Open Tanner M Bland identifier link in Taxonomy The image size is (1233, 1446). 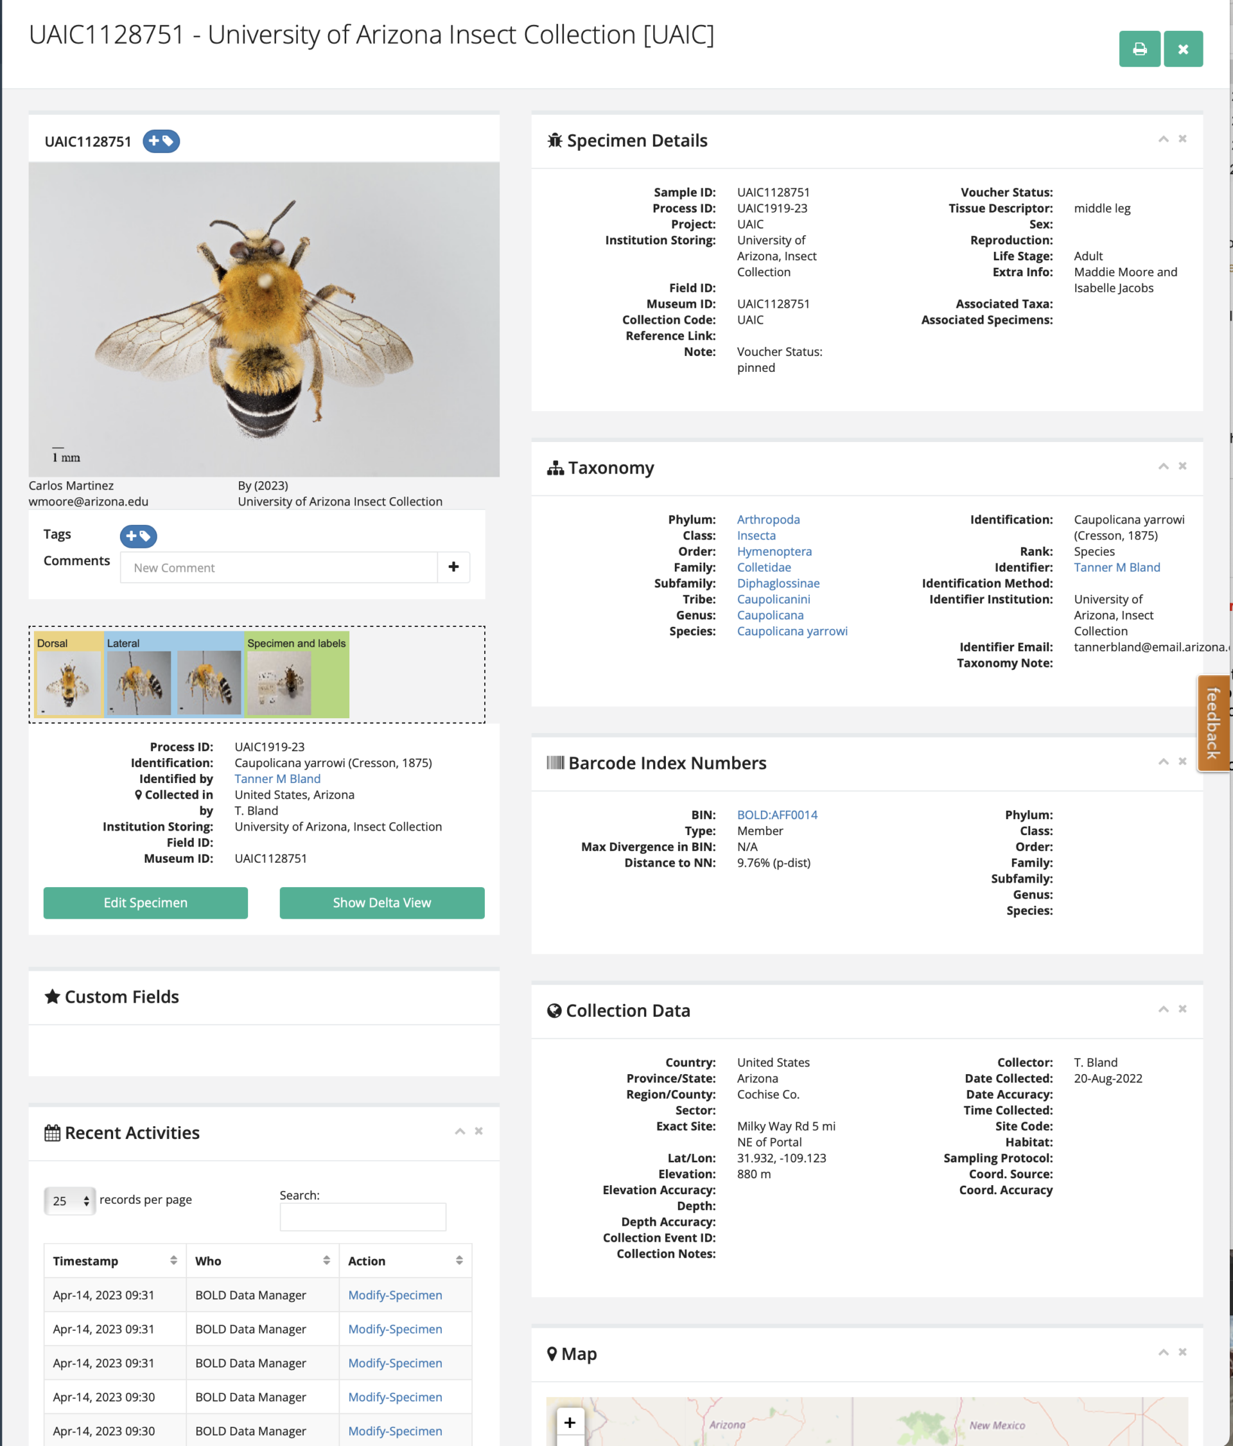click(1117, 567)
